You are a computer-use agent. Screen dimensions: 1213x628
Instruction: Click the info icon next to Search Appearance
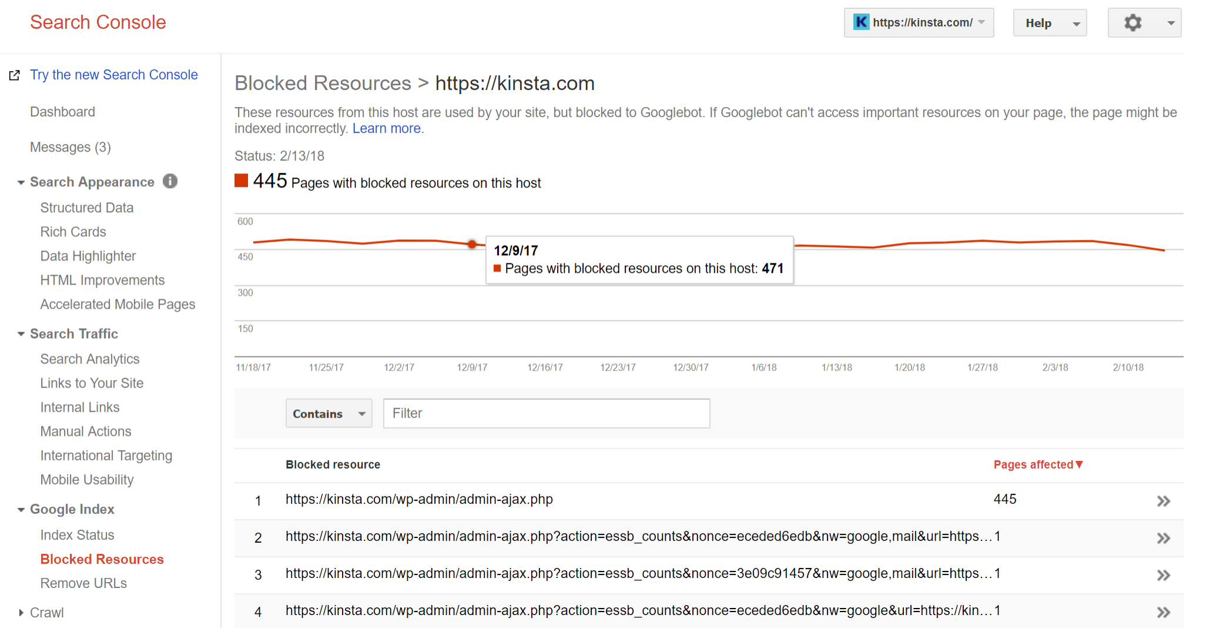(170, 181)
